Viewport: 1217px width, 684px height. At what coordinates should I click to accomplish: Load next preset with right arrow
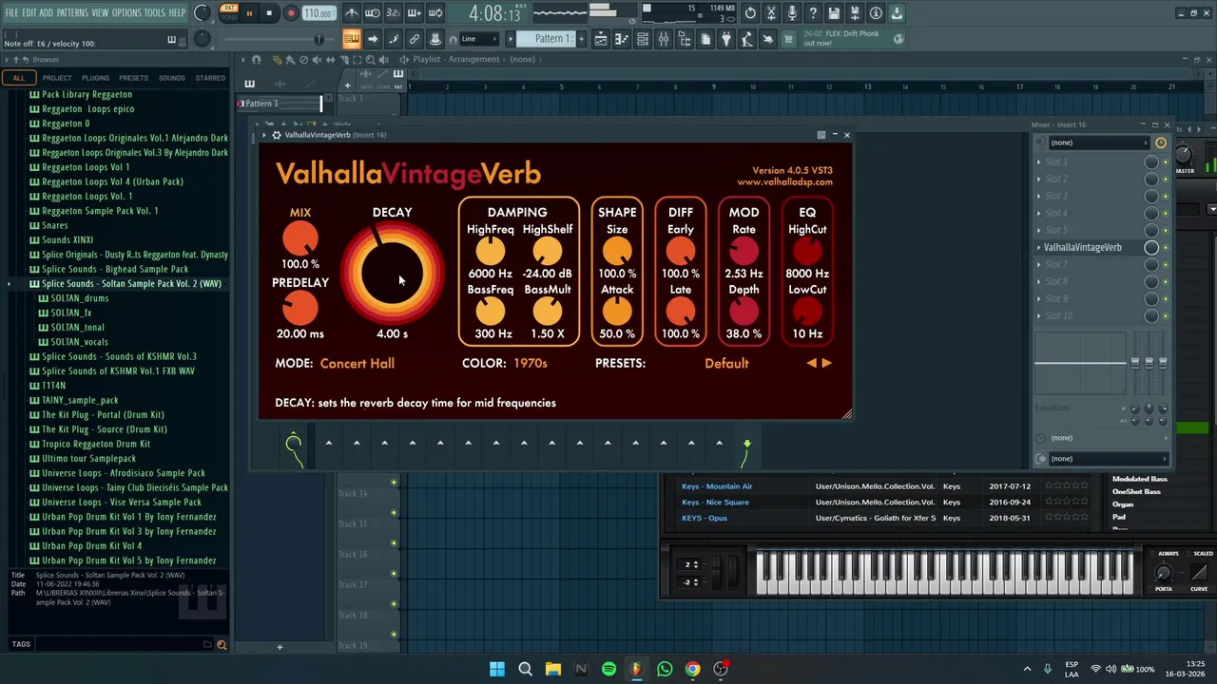click(x=826, y=363)
